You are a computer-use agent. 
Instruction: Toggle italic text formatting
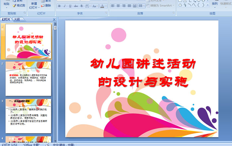pyautogui.click(x=65, y=6)
